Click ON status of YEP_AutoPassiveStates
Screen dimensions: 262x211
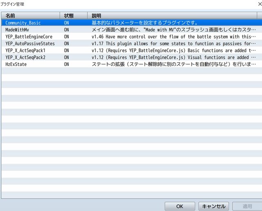pos(66,44)
